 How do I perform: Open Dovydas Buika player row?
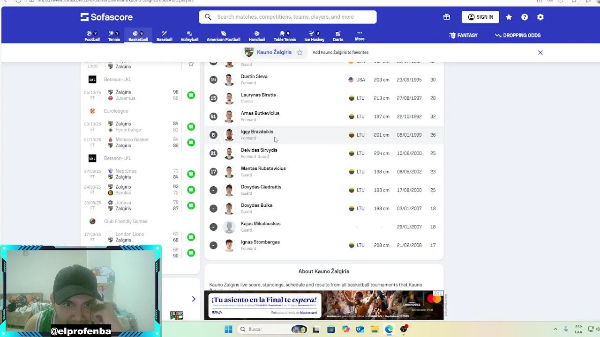pos(324,208)
